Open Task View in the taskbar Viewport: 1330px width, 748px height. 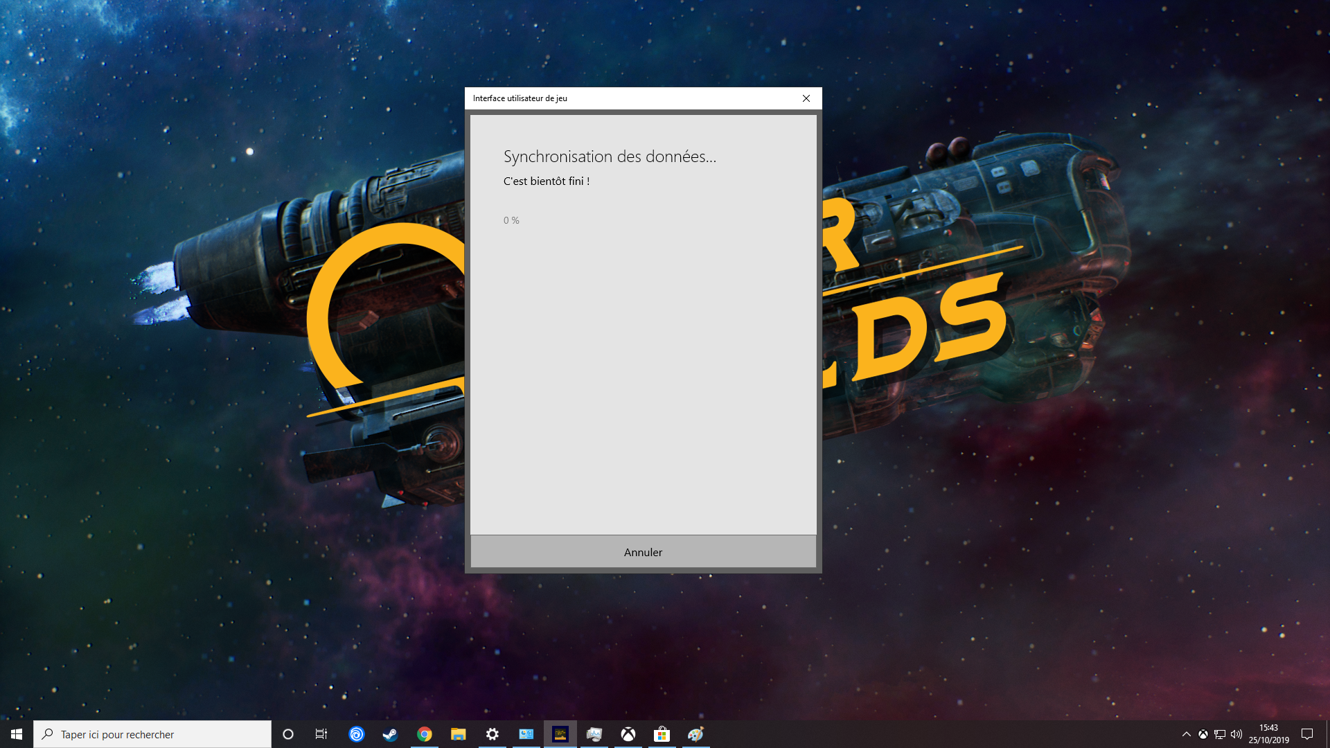click(x=321, y=734)
